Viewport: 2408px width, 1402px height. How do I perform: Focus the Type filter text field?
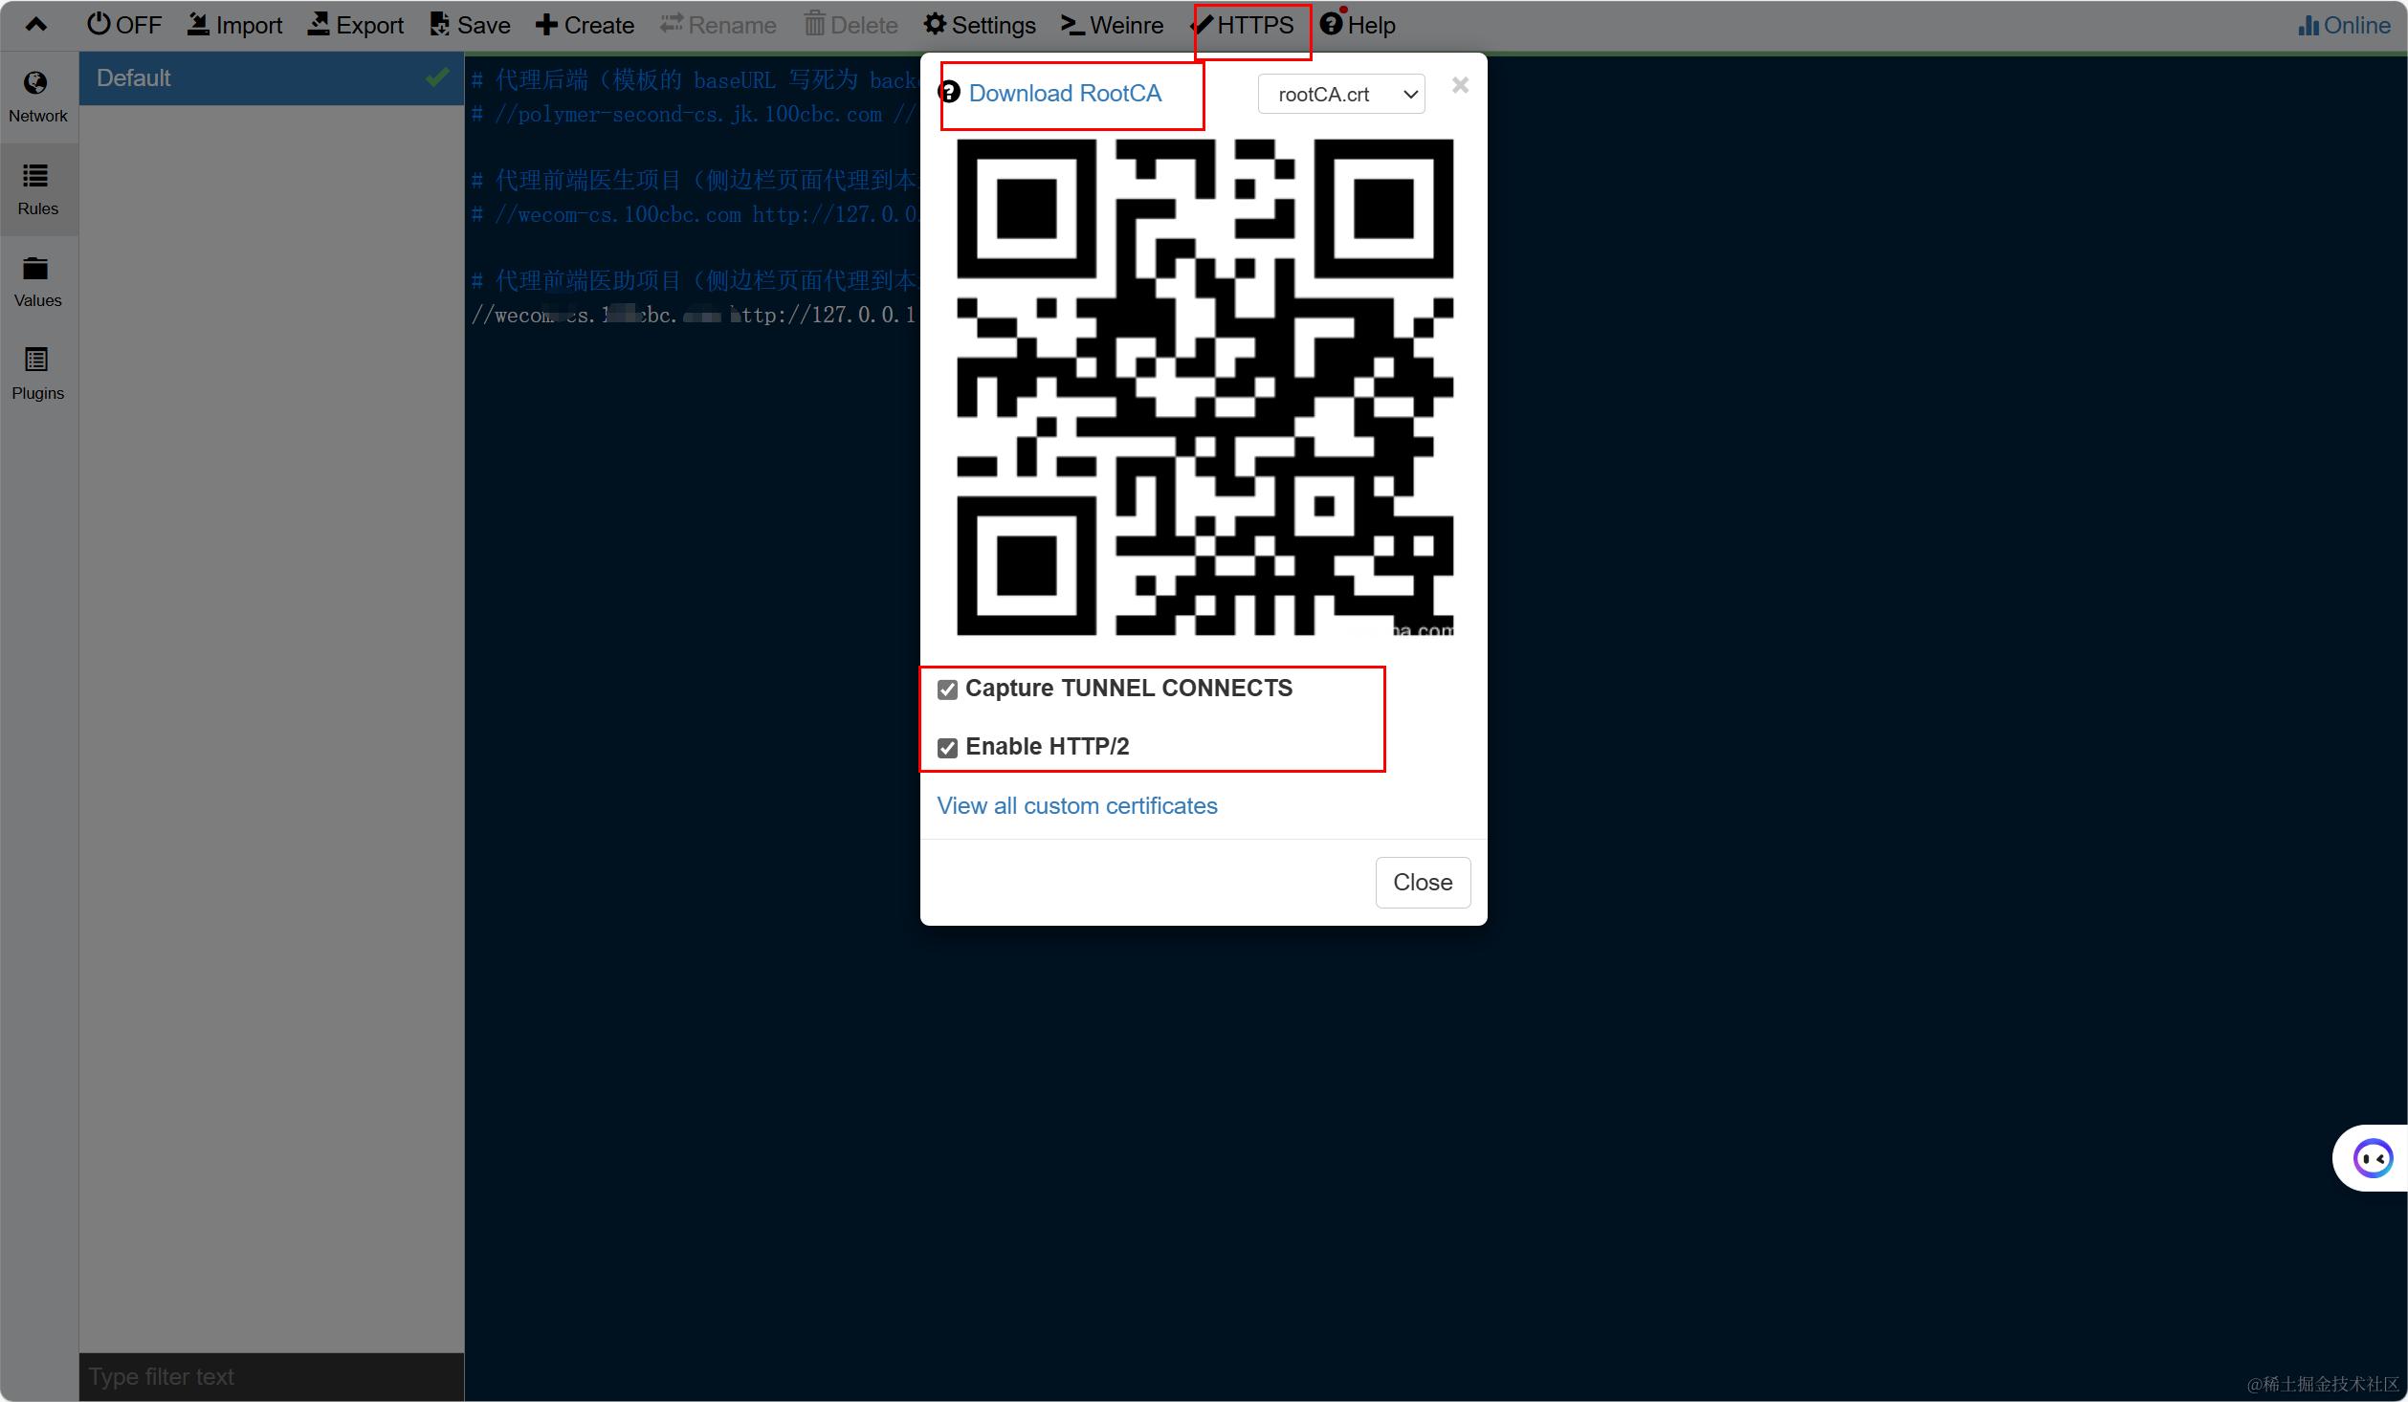pyautogui.click(x=271, y=1376)
